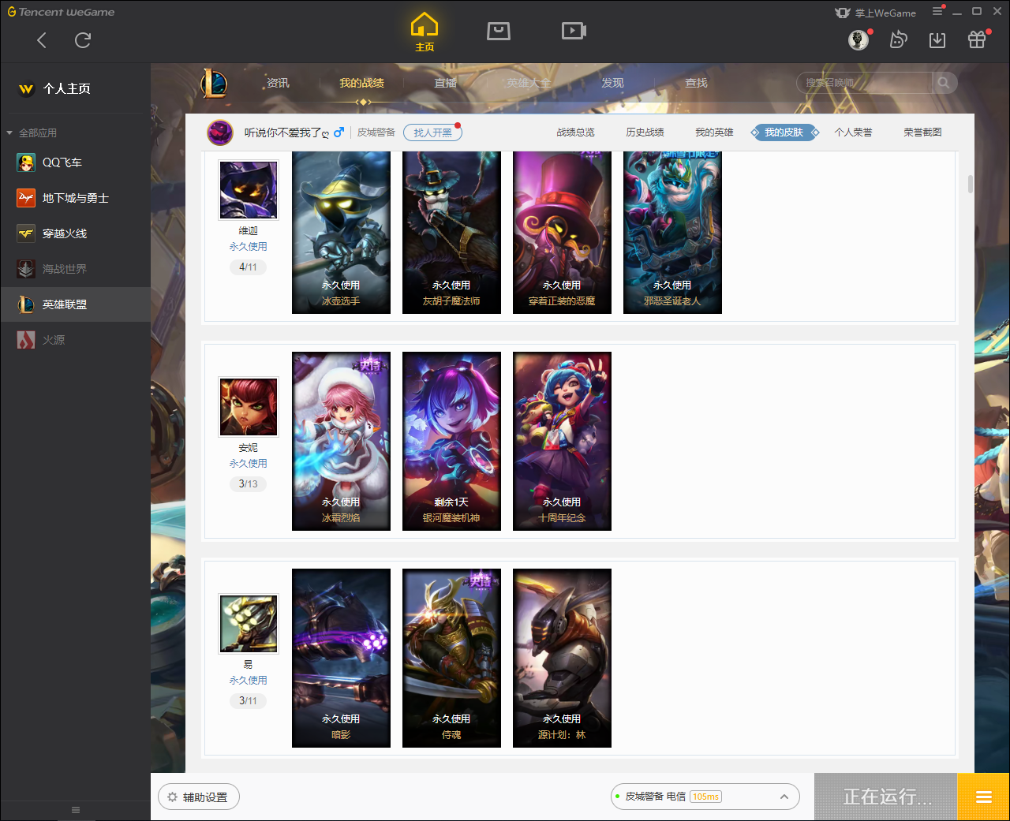The height and width of the screenshot is (821, 1010).
Task: Open the friends chat icon
Action: click(x=898, y=39)
